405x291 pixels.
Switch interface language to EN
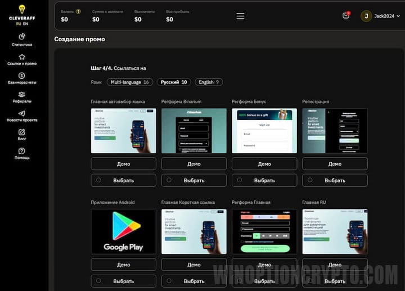[26, 24]
